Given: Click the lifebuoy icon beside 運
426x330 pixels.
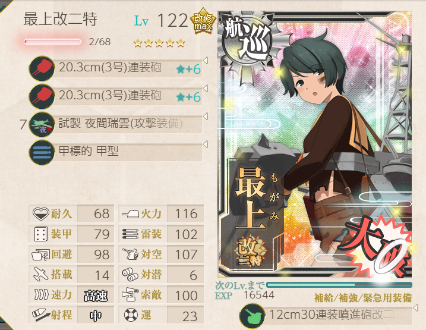Looking at the screenshot, I should click(x=131, y=315).
